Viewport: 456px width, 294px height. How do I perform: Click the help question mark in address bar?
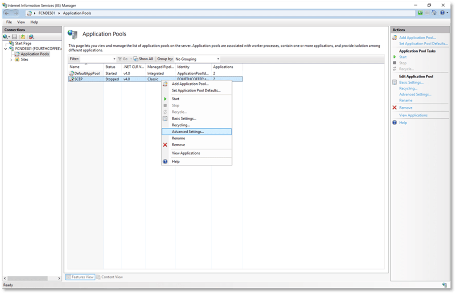pyautogui.click(x=442, y=13)
